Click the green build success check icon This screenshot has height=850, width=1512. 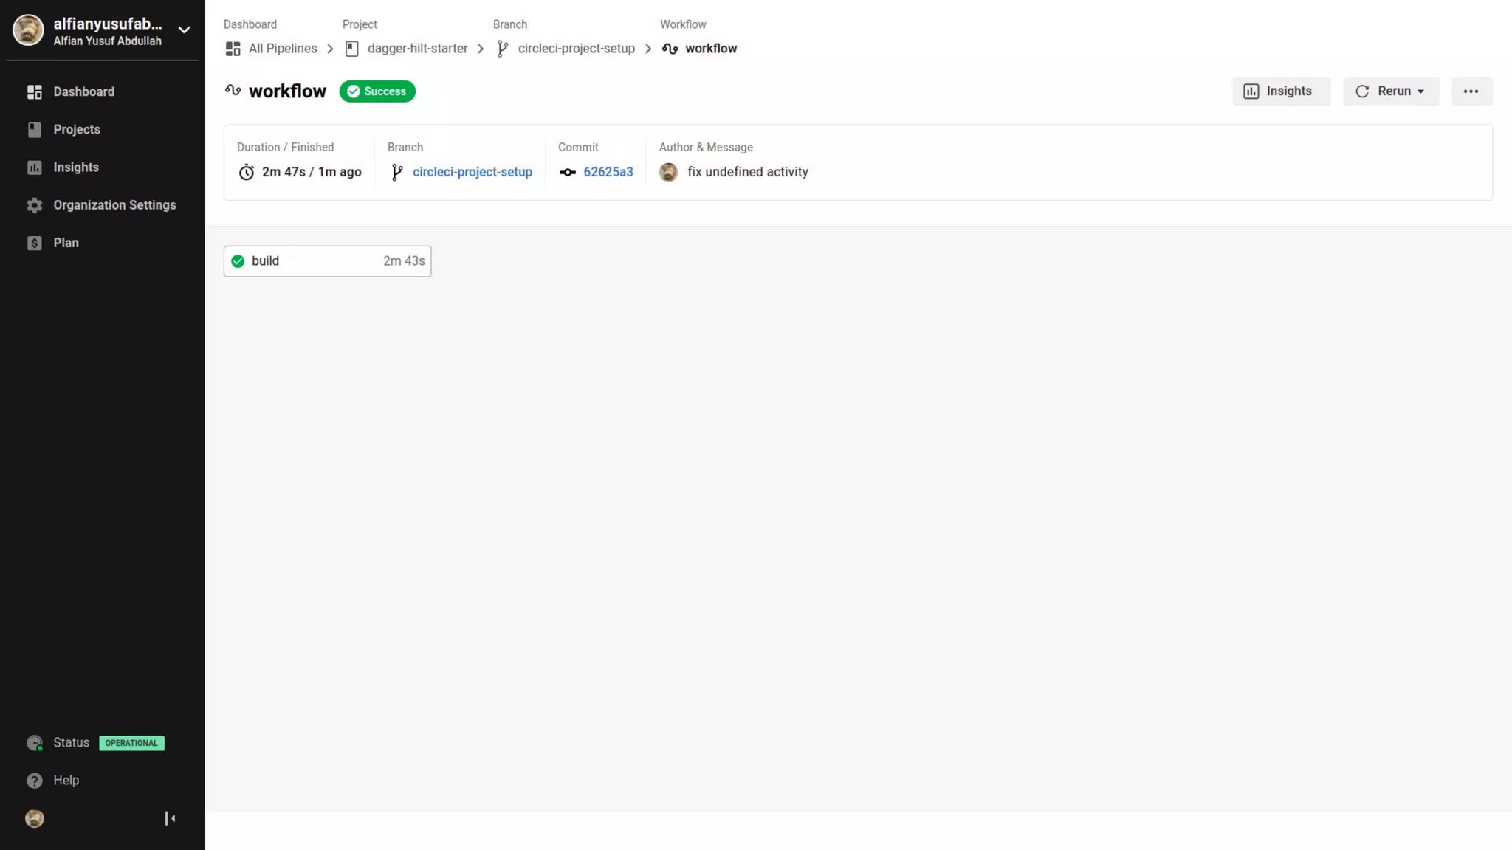click(x=238, y=261)
